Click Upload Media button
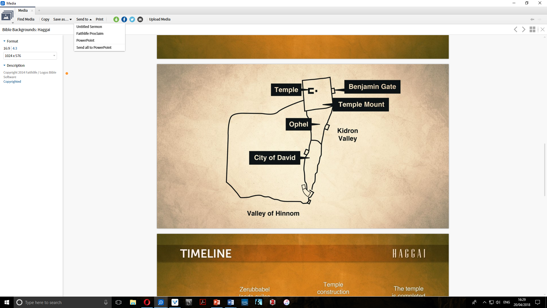Viewport: 547px width, 308px height. (x=160, y=19)
